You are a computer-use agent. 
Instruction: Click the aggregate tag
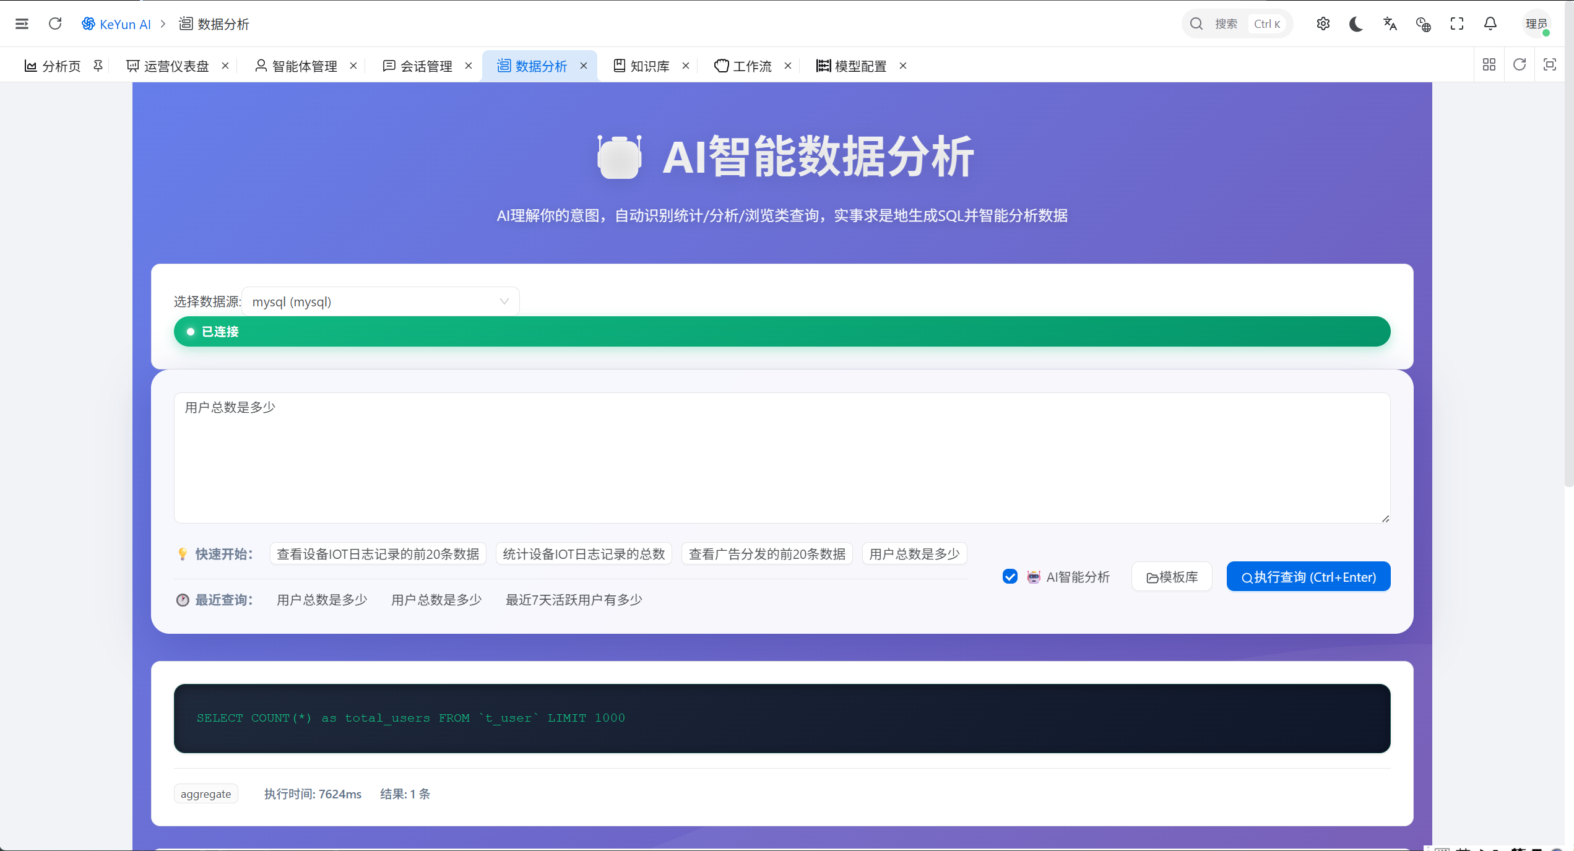(x=205, y=794)
